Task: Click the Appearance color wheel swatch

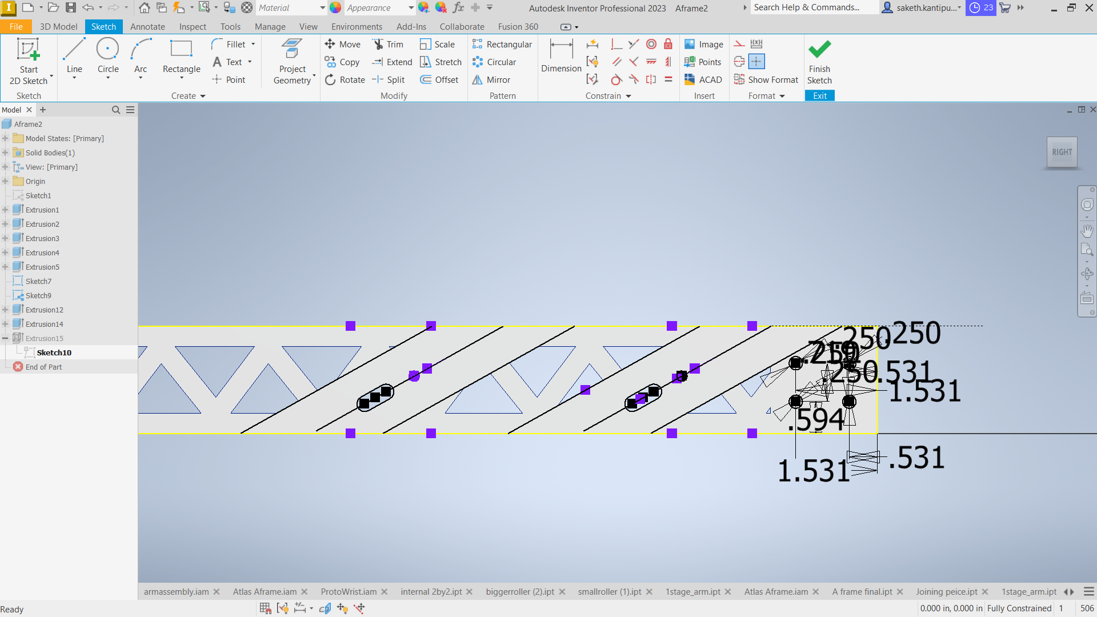Action: [335, 7]
